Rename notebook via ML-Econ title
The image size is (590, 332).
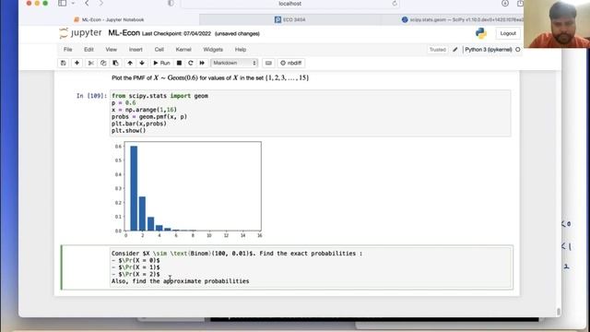click(124, 33)
